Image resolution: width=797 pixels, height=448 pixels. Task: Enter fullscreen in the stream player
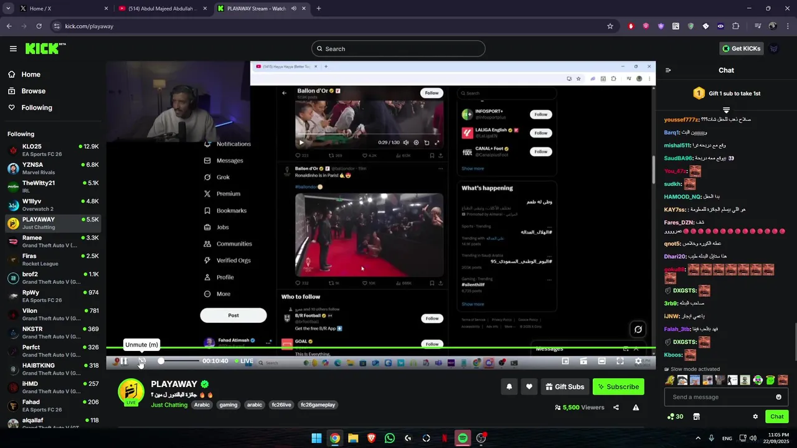click(620, 361)
